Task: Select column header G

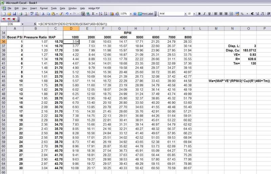Action: [x=121, y=29]
